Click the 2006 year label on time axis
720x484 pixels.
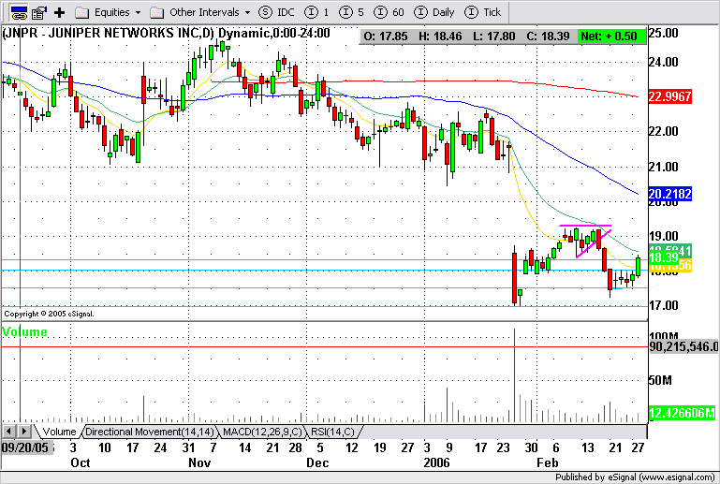[436, 462]
